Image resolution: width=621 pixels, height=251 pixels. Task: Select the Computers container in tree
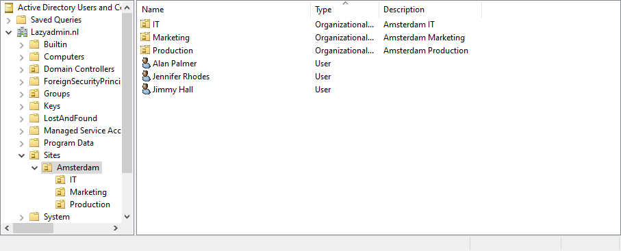(64, 57)
